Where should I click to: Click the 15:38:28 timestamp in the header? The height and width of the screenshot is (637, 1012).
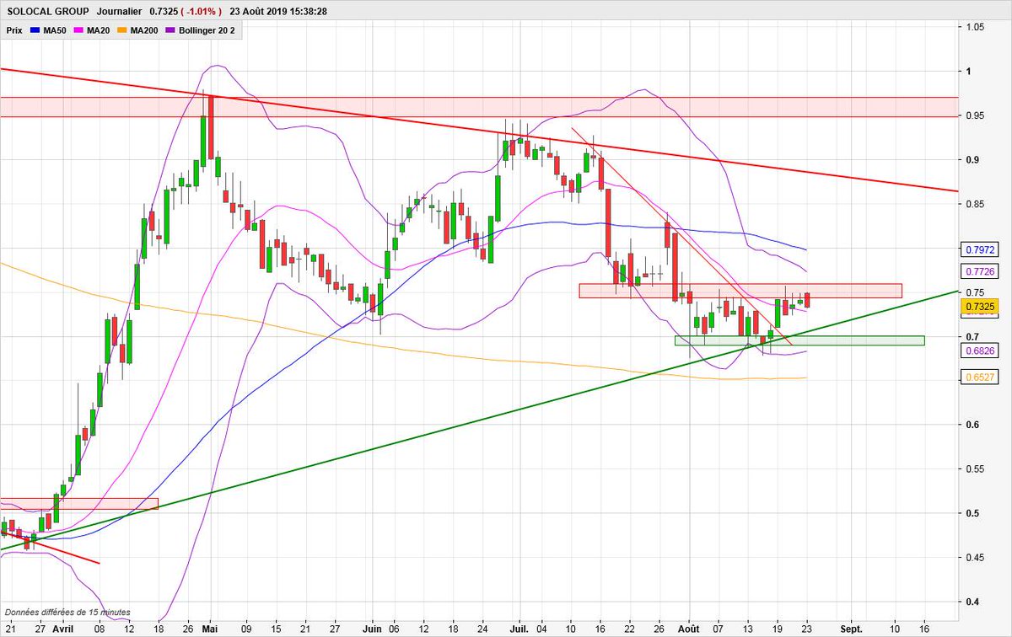pos(309,12)
